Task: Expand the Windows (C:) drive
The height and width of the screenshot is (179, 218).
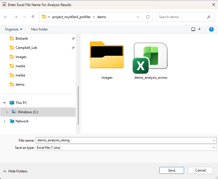Action: coord(7,112)
